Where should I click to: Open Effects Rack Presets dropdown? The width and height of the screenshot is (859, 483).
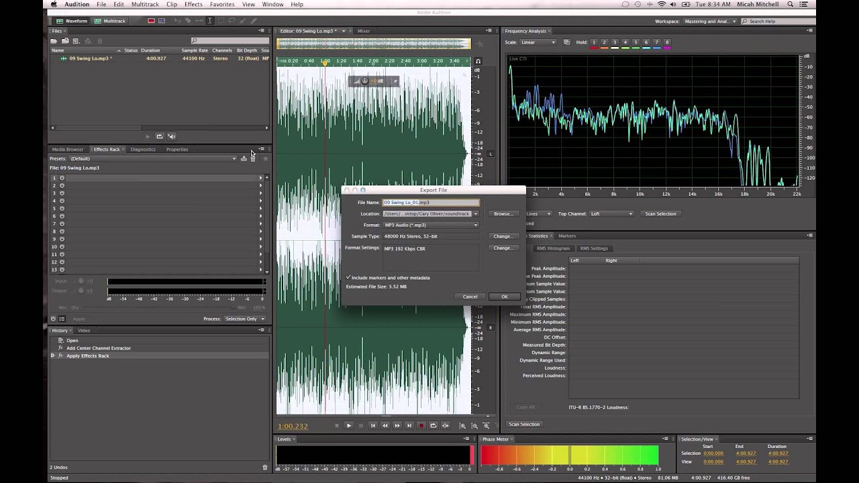coord(153,158)
